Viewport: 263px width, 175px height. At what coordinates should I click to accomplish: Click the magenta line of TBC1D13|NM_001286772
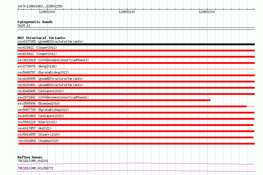pos(136,171)
